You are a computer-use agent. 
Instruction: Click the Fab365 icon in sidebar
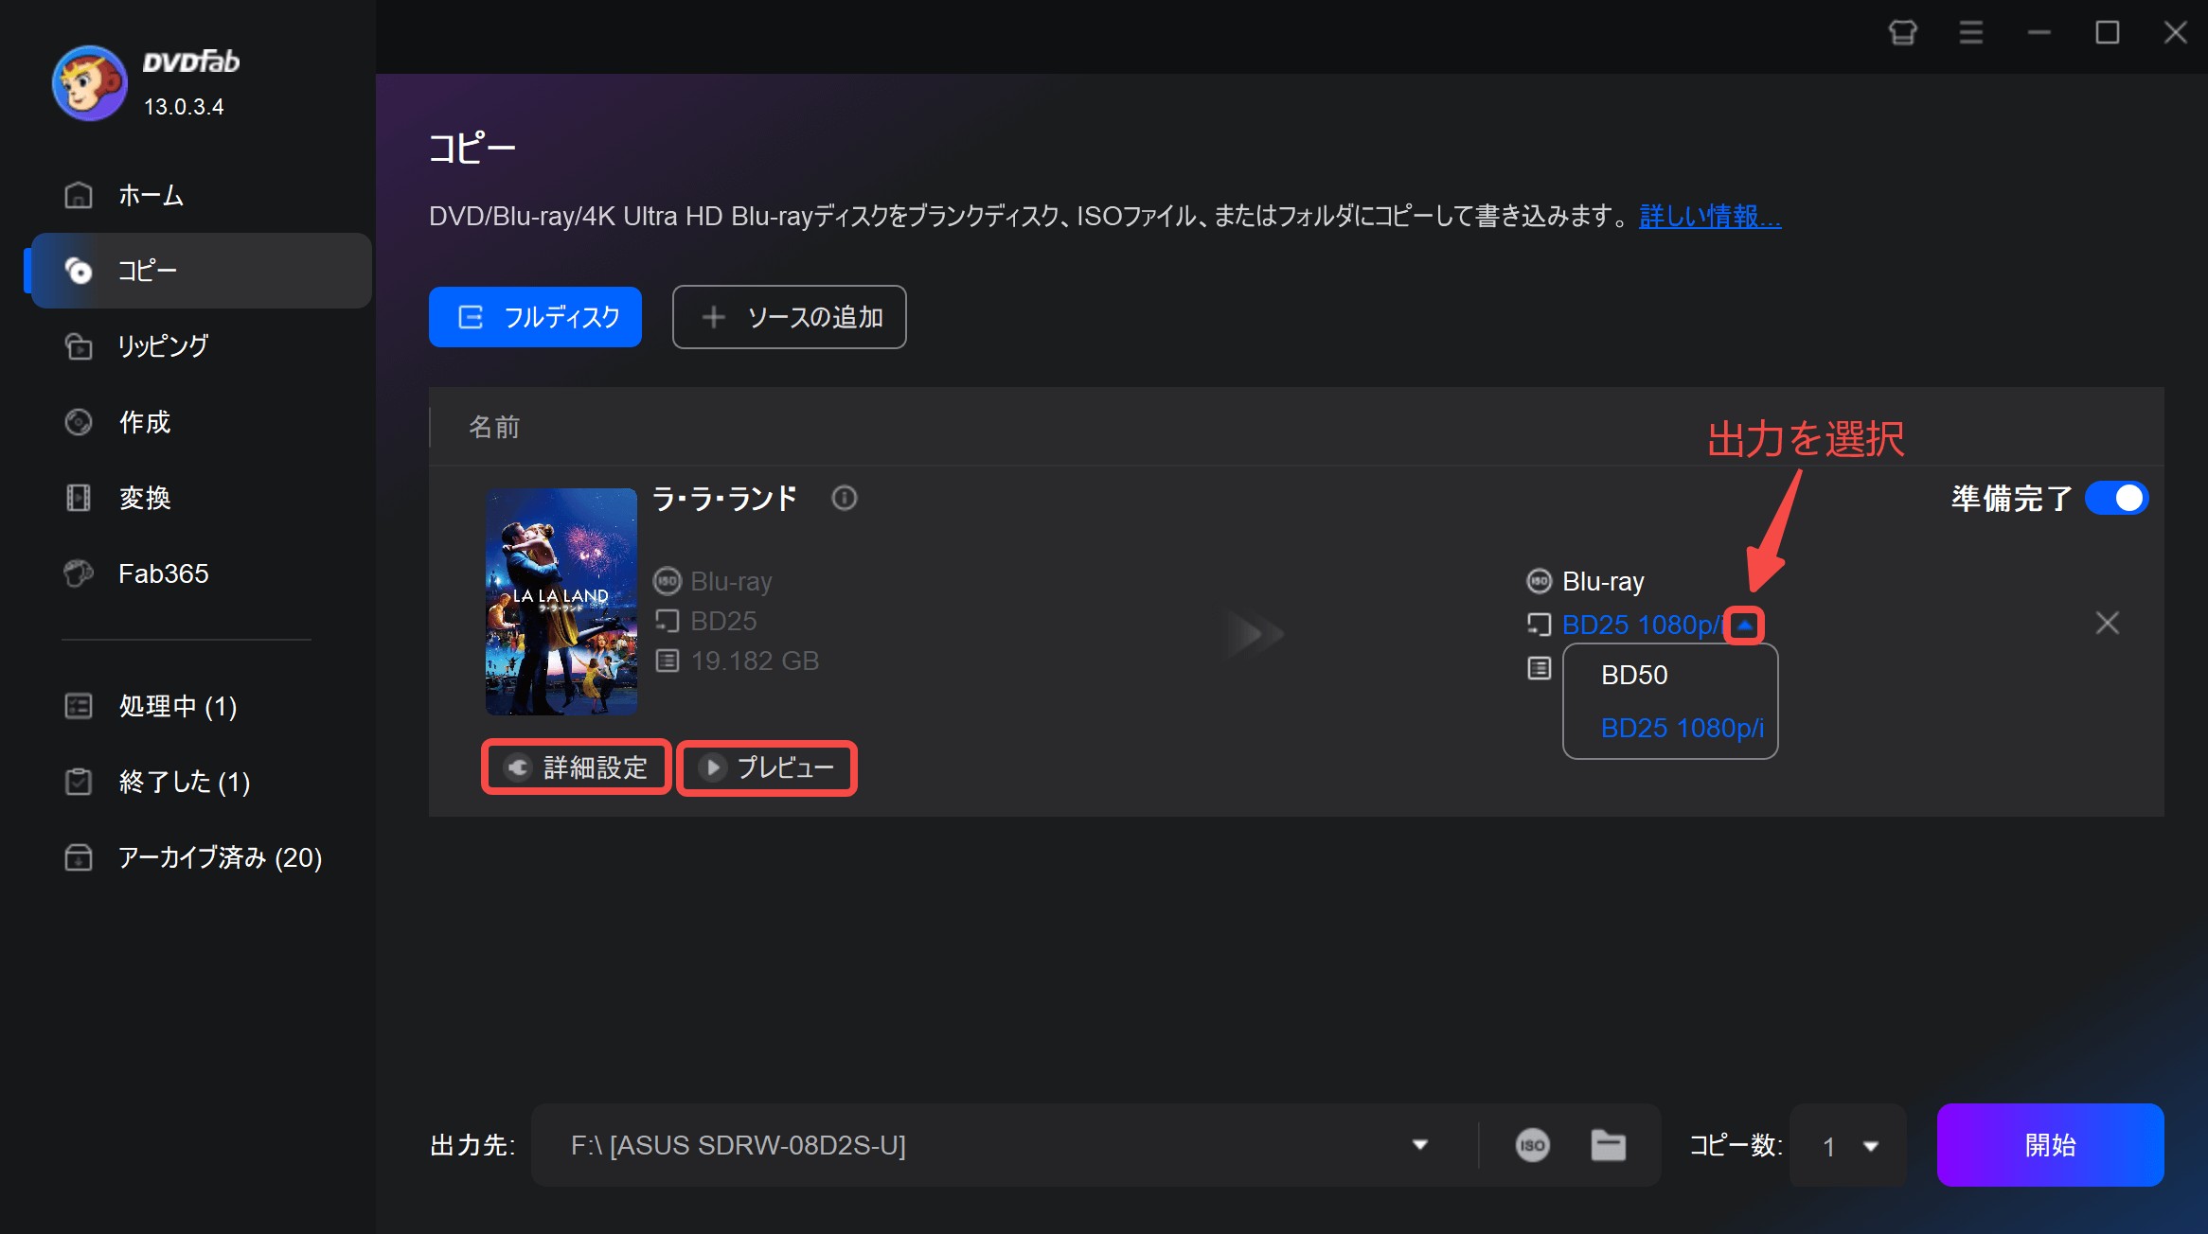click(79, 573)
